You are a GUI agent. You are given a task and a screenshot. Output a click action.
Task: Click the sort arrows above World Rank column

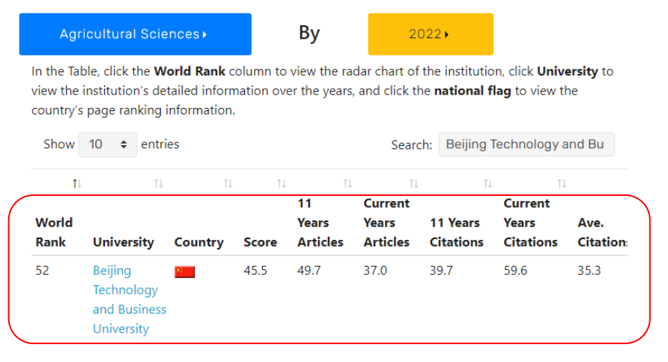tap(76, 183)
